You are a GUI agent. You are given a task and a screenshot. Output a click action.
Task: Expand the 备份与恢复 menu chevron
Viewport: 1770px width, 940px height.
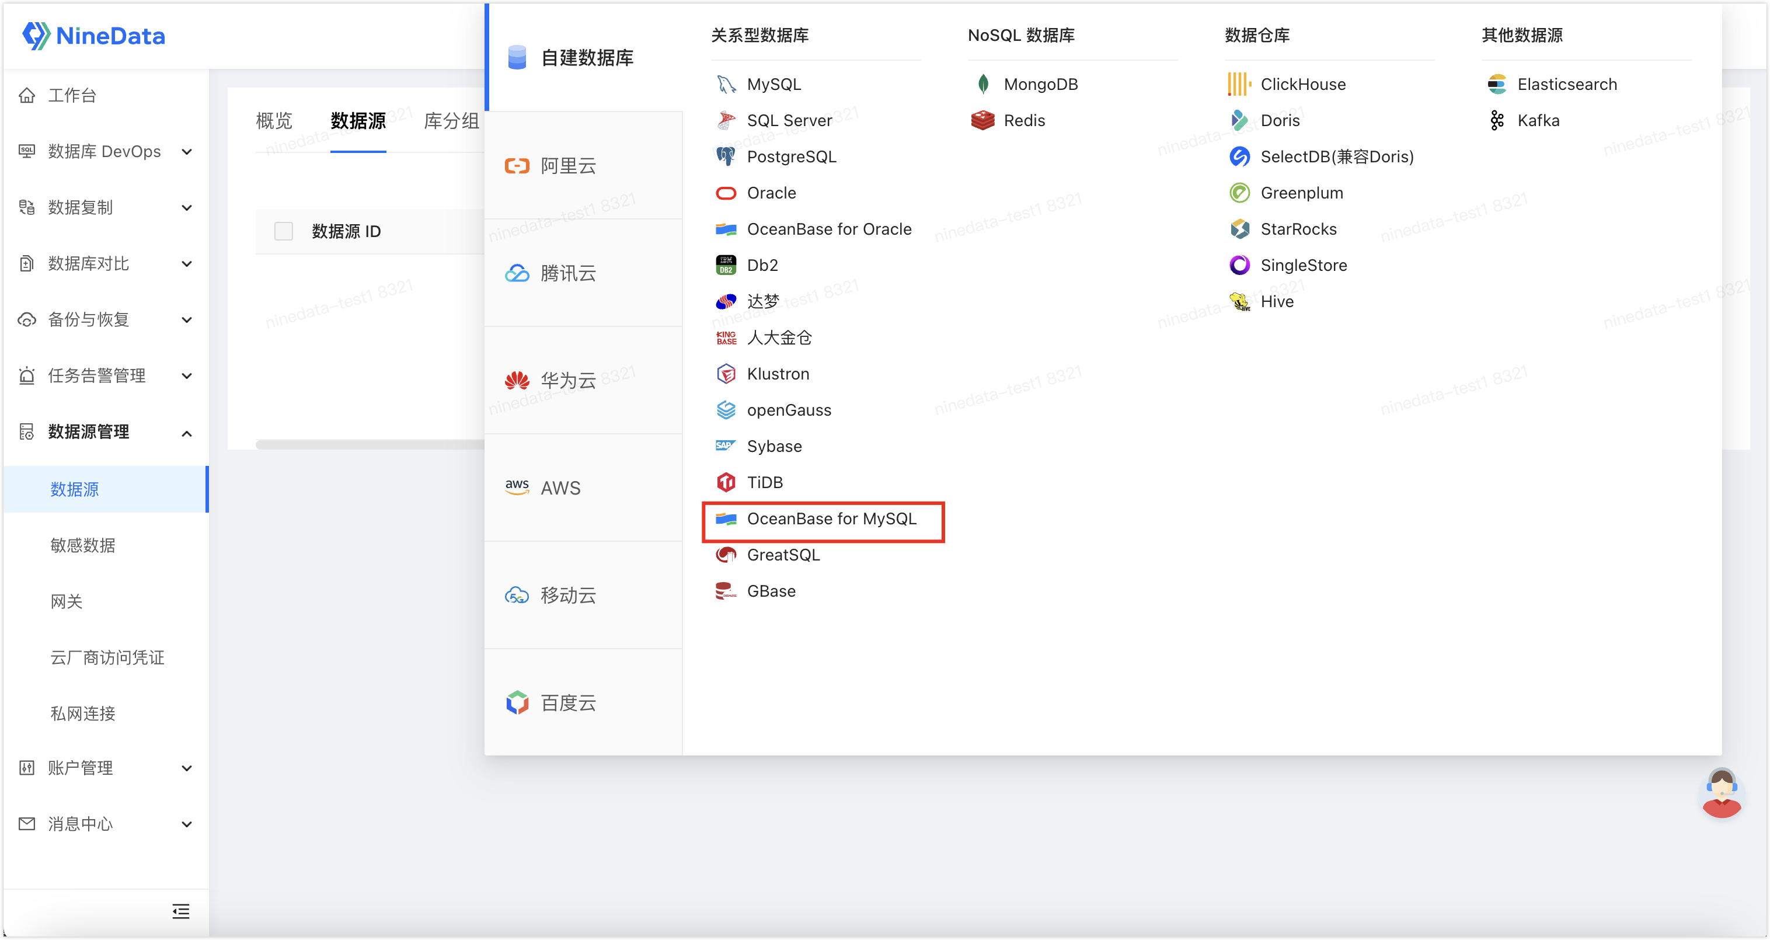(187, 319)
